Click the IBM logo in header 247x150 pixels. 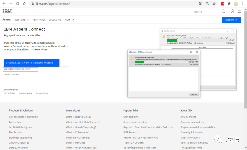point(7,11)
